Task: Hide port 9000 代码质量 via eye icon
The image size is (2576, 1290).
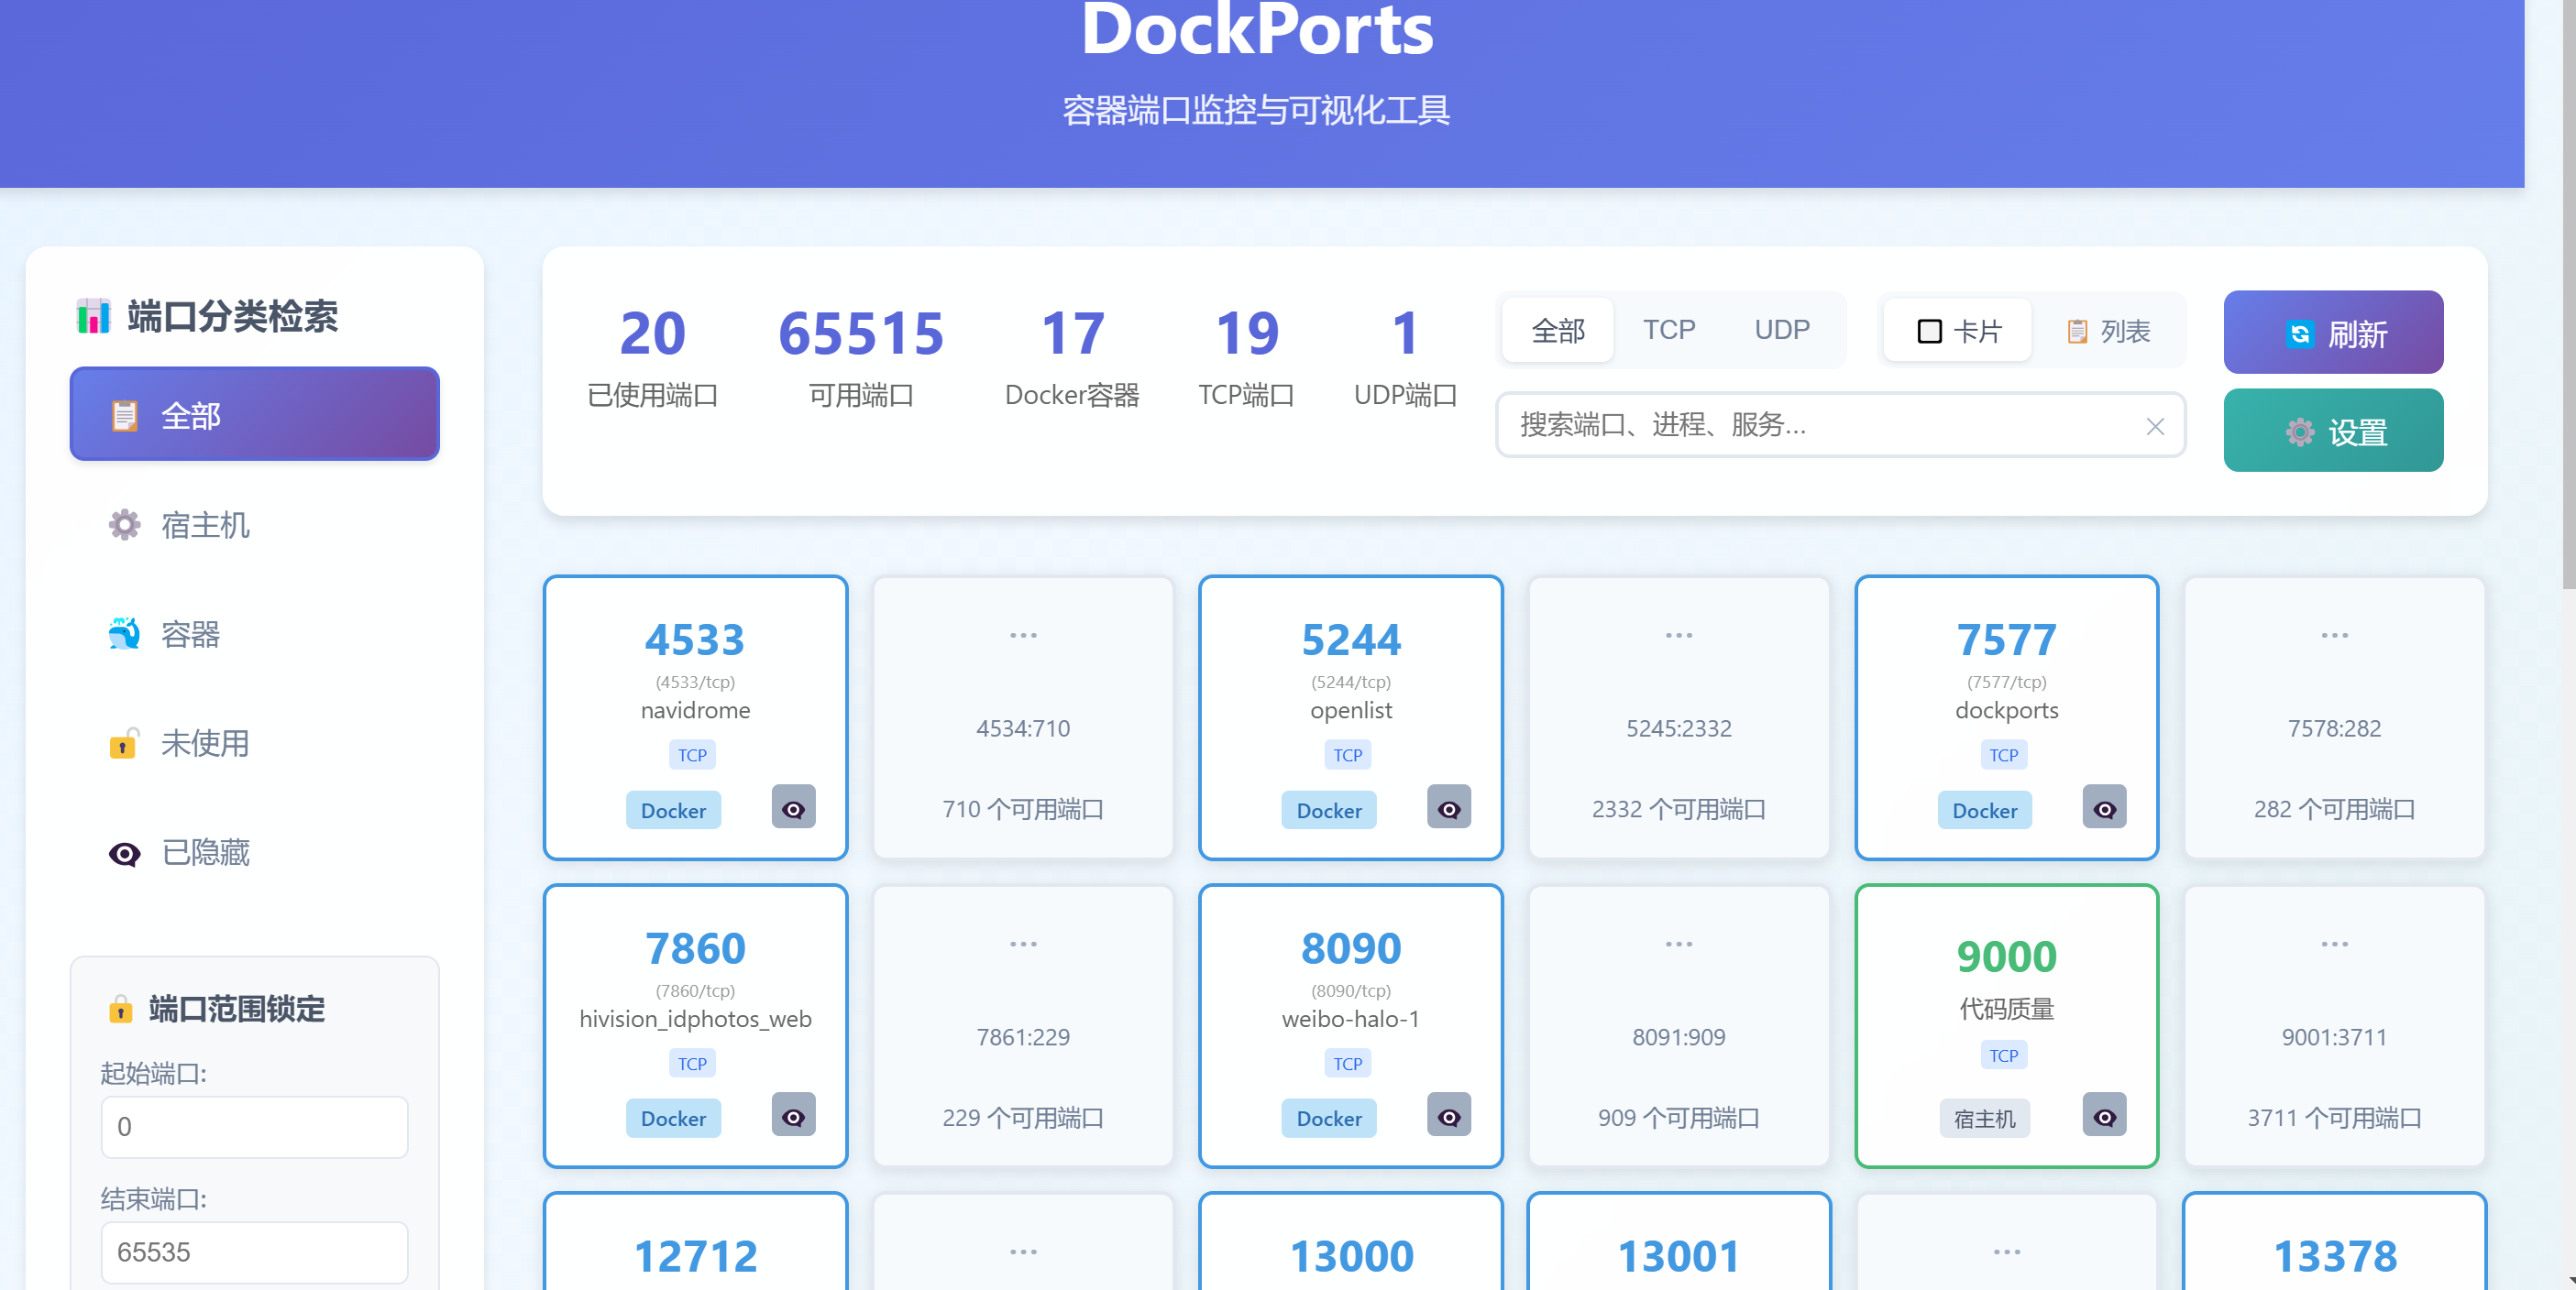Action: pyautogui.click(x=2104, y=1115)
